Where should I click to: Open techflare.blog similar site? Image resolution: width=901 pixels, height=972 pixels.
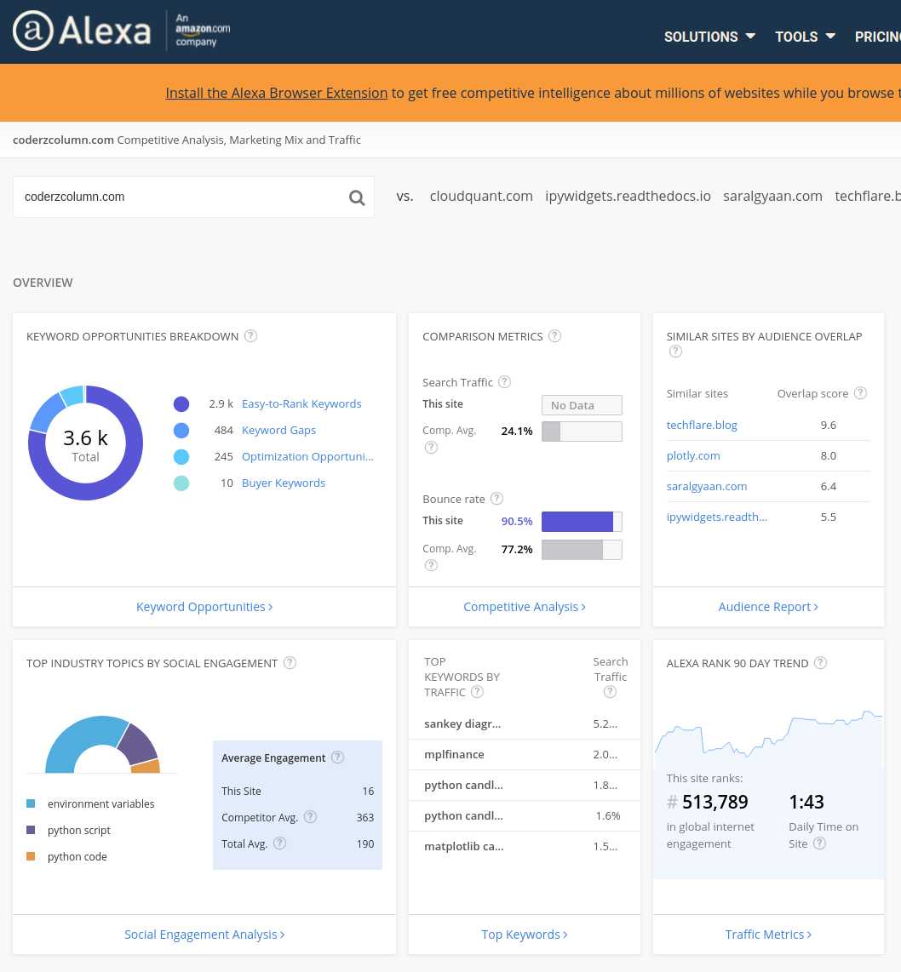pyautogui.click(x=702, y=425)
